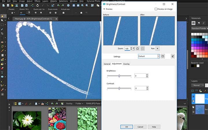The height and width of the screenshot is (130, 208).
Task: Click the Save disk icon in the toolbar
Action: pyautogui.click(x=22, y=5)
